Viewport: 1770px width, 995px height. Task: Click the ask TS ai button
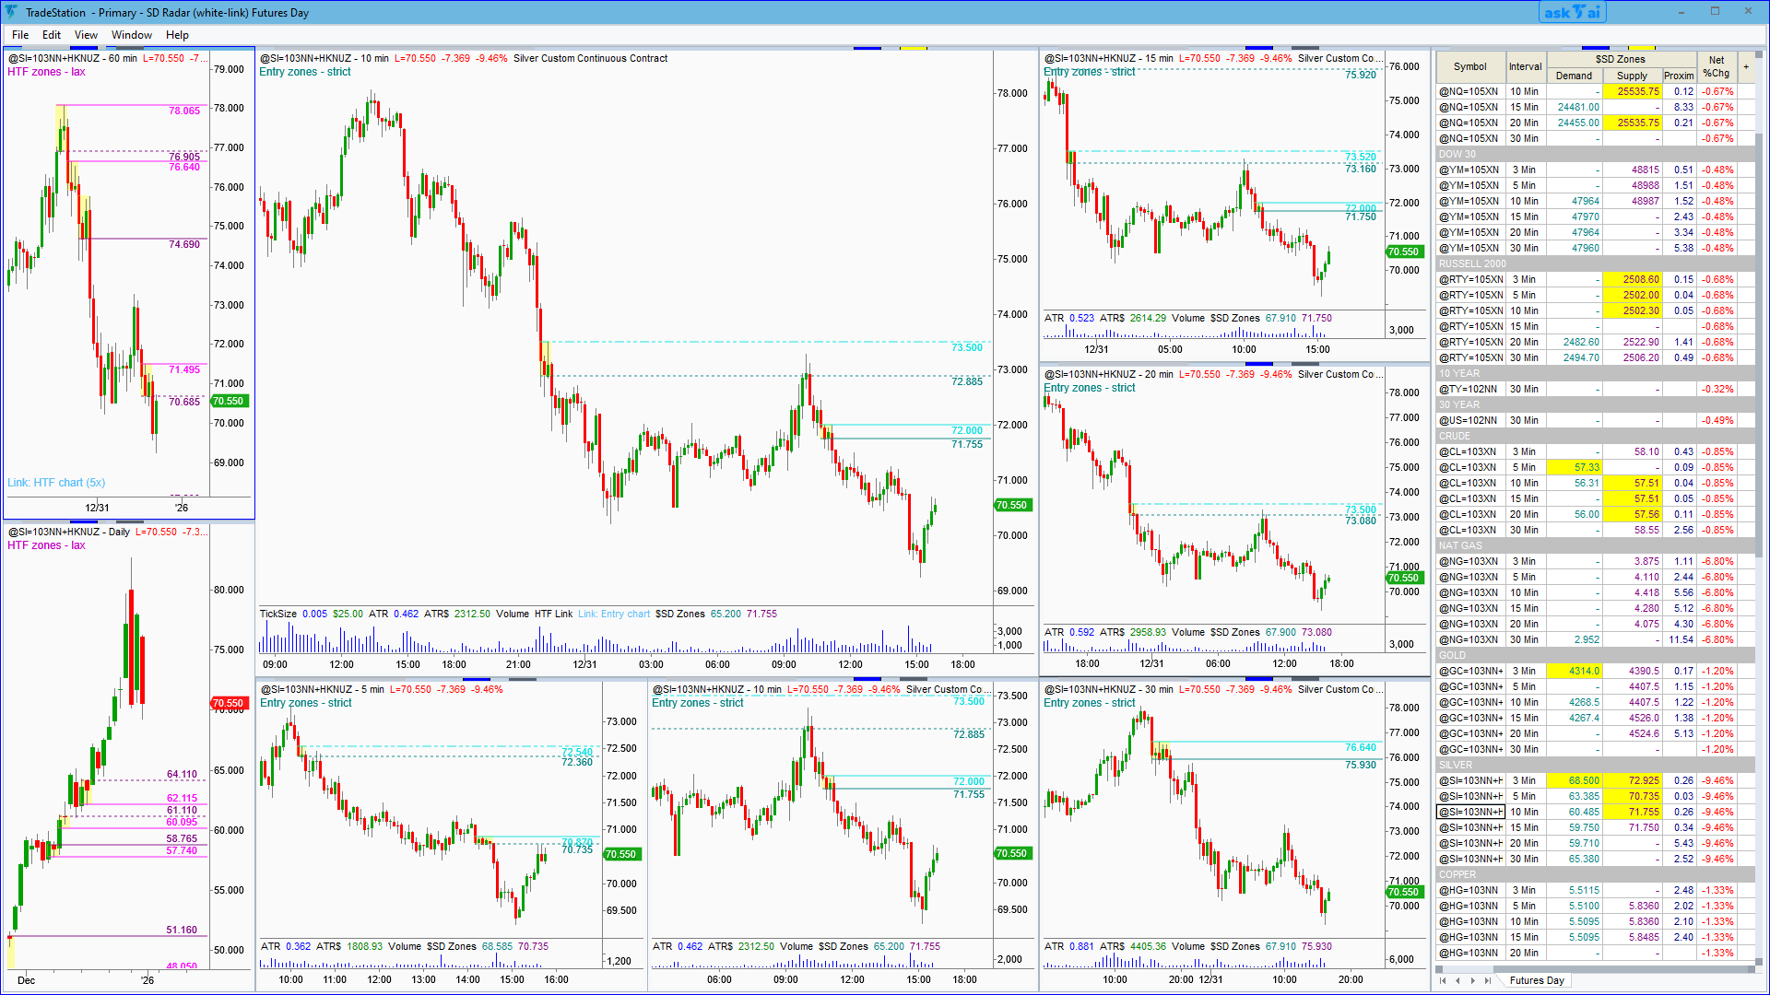pyautogui.click(x=1572, y=12)
